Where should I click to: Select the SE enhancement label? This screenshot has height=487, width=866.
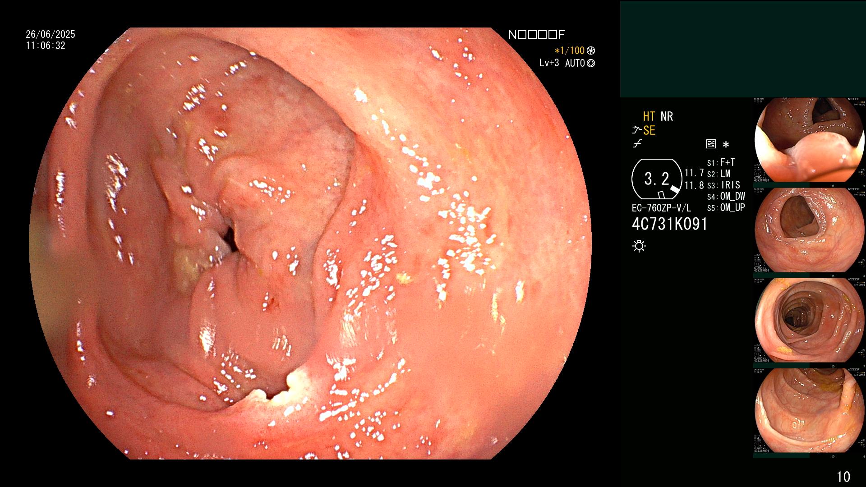649,130
